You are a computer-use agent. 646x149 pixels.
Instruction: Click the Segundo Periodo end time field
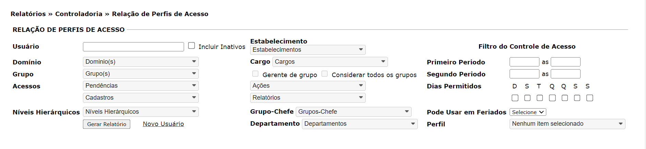point(565,74)
